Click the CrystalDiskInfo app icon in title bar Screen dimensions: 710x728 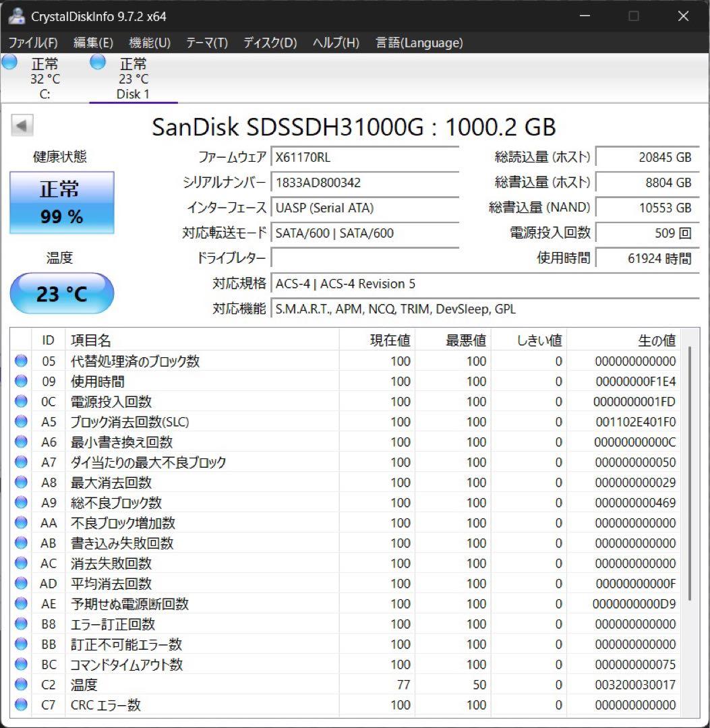click(x=17, y=16)
